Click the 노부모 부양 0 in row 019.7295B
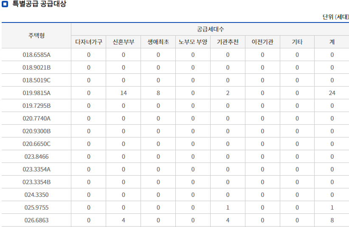The image size is (349, 227). [x=193, y=106]
